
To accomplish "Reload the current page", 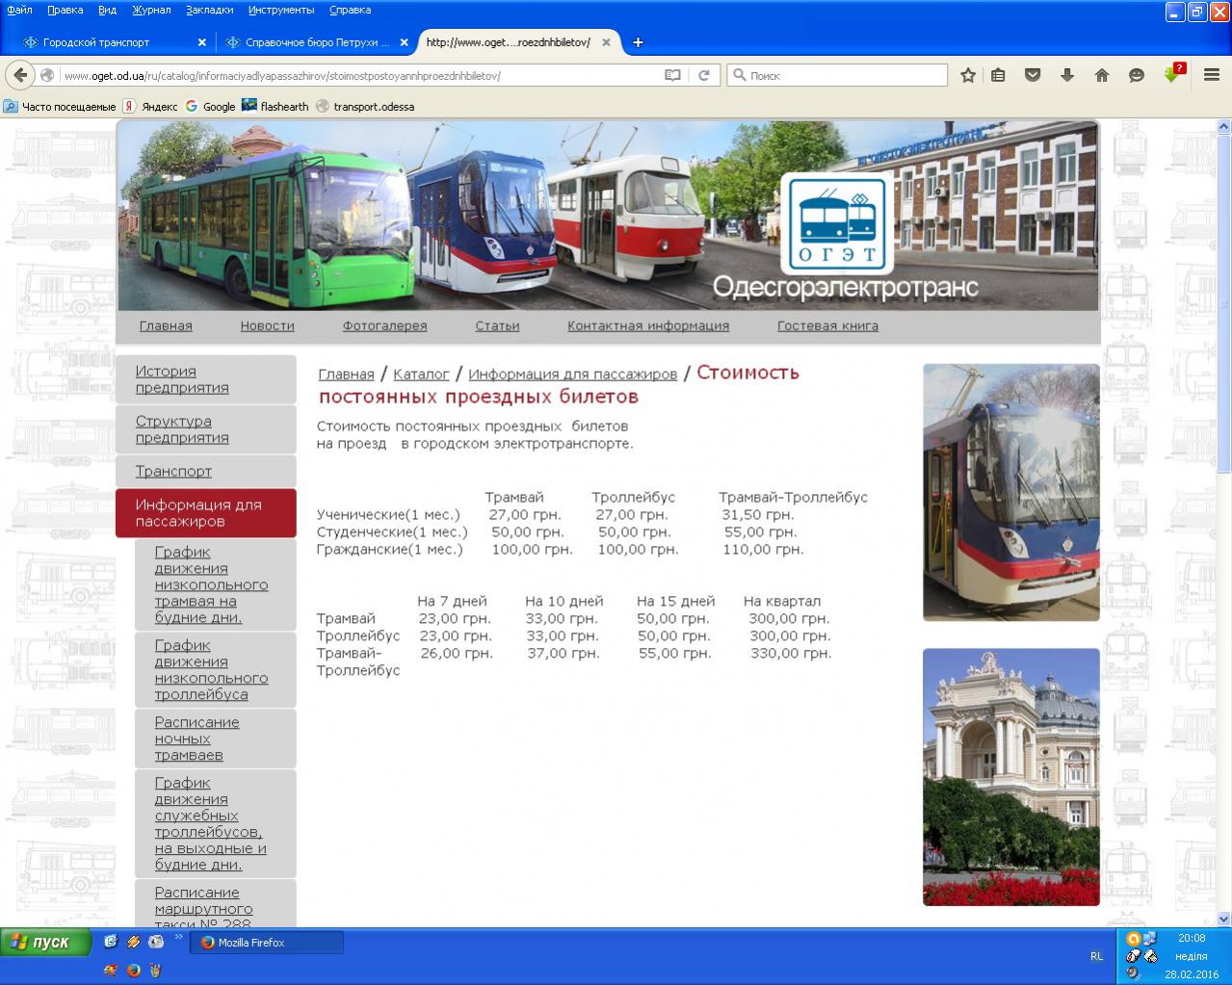I will point(704,75).
